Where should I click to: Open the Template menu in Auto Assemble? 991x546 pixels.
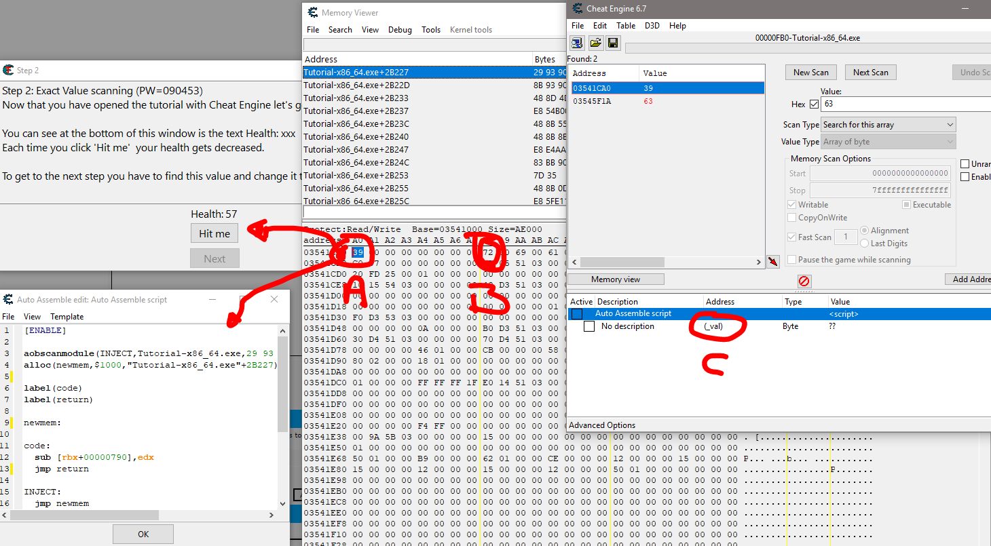67,317
